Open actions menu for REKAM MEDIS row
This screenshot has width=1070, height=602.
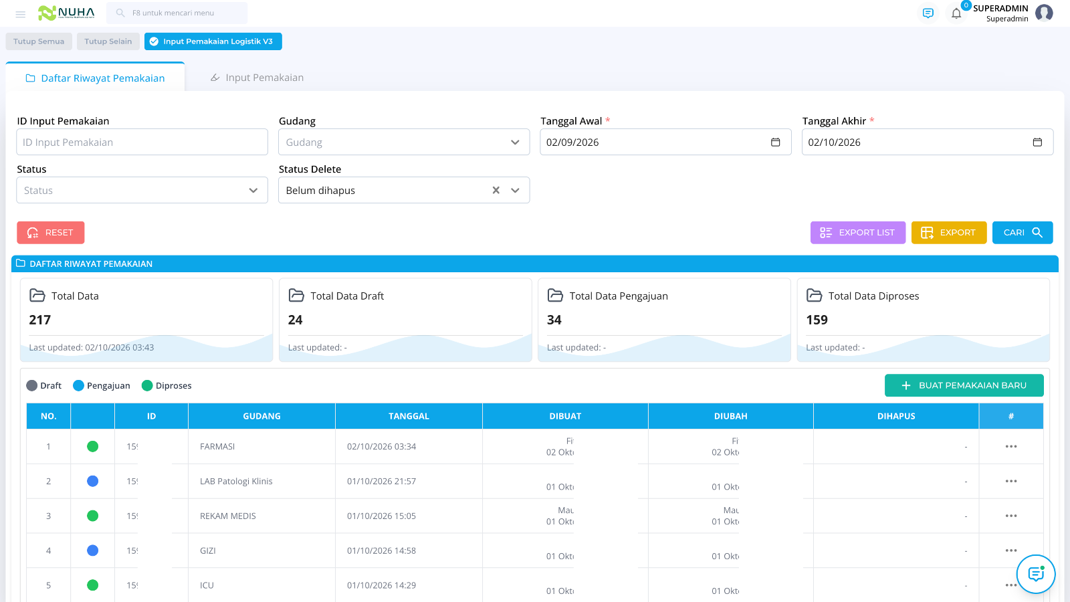(x=1011, y=516)
